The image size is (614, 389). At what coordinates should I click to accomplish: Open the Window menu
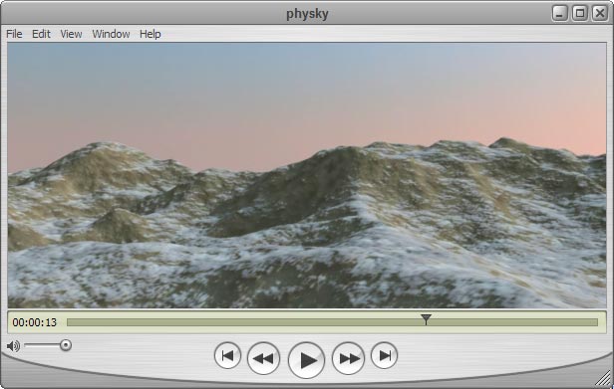tap(111, 34)
